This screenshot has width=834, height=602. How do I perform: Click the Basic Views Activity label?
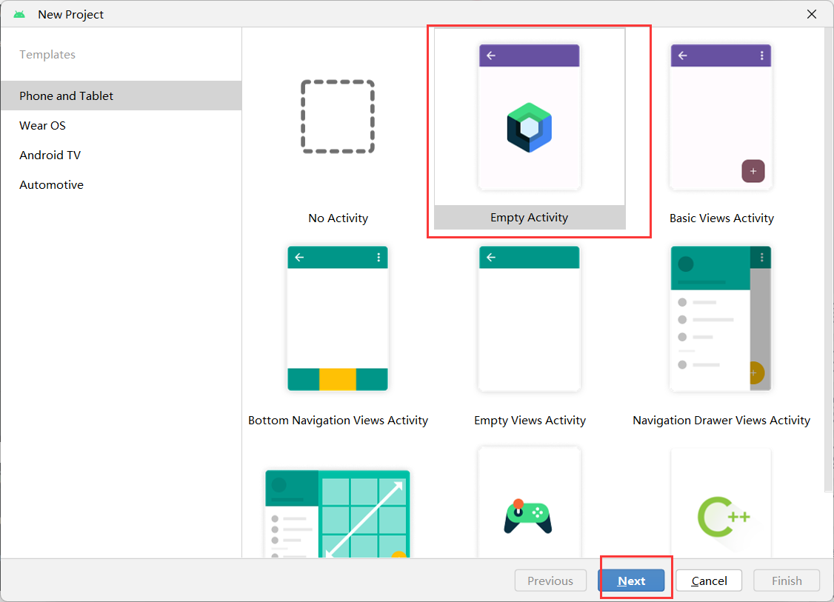click(721, 218)
